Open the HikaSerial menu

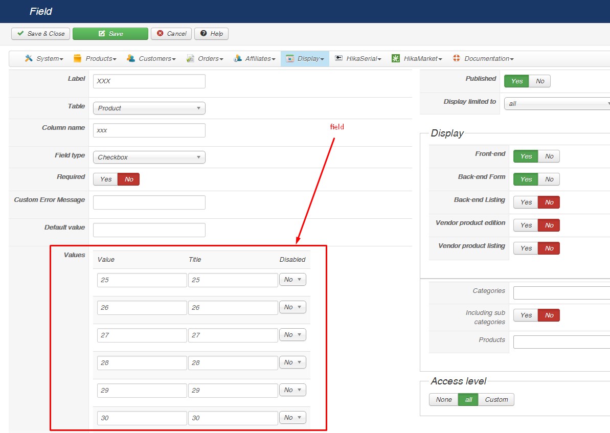[358, 58]
